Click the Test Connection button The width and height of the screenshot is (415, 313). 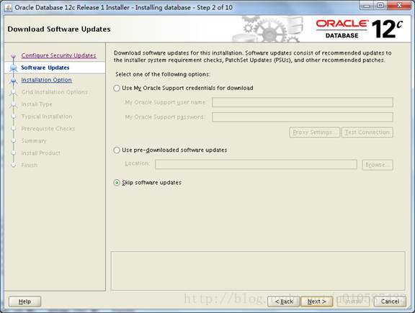[x=367, y=132]
